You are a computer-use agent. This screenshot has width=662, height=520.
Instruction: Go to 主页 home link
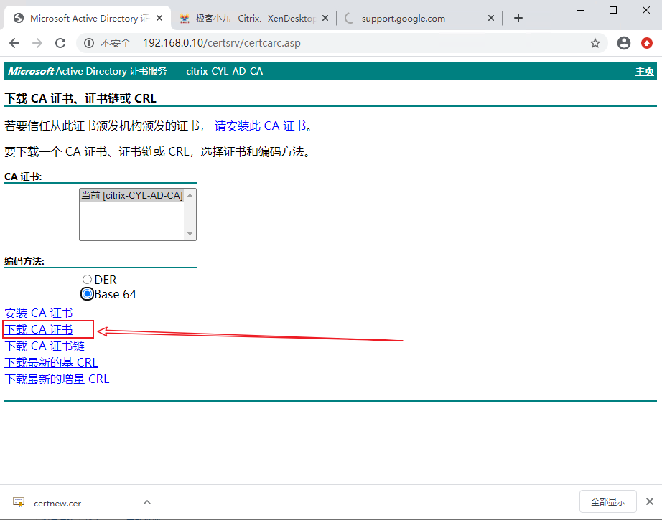[644, 71]
